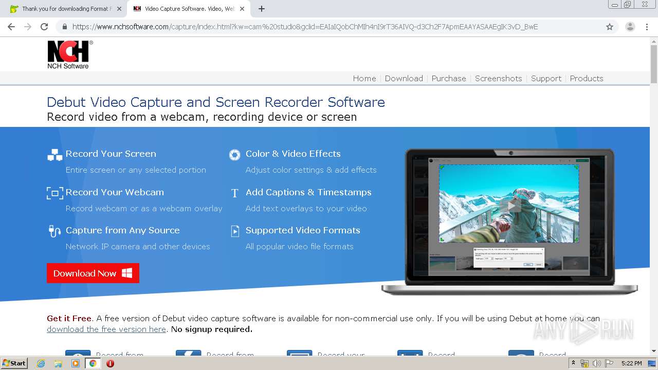Click the 5:22 PM taskbar clock
The image size is (658, 370).
631,363
